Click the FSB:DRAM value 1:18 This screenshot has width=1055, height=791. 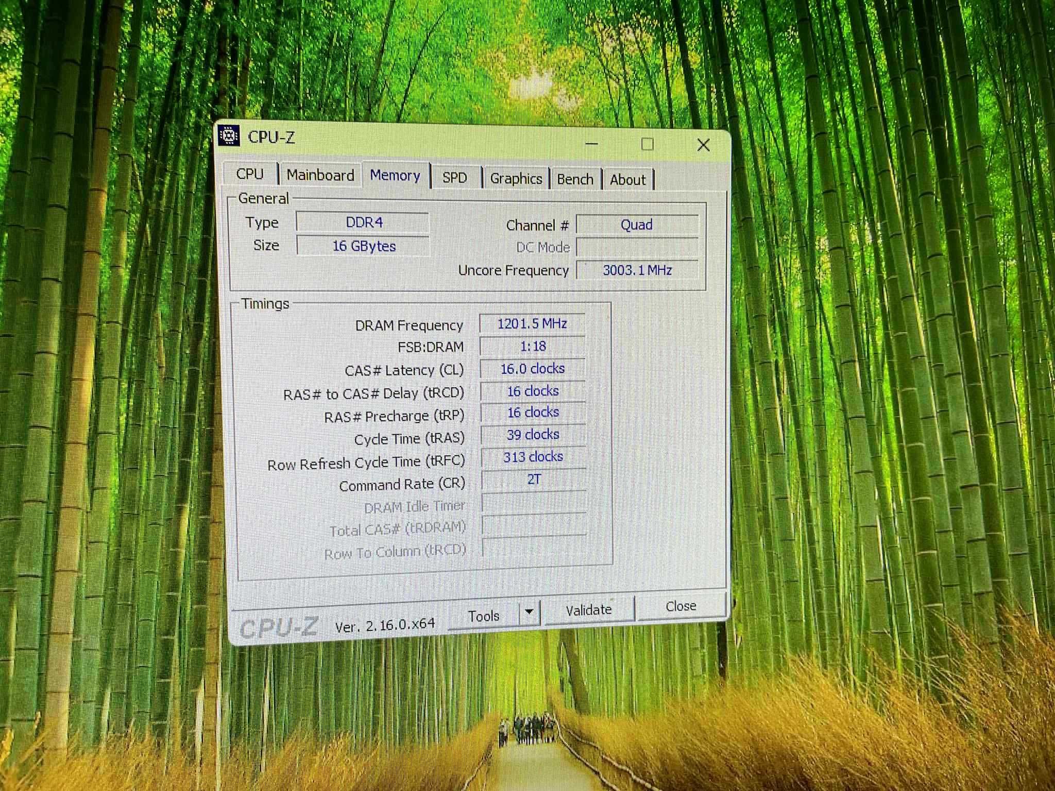[x=533, y=346]
